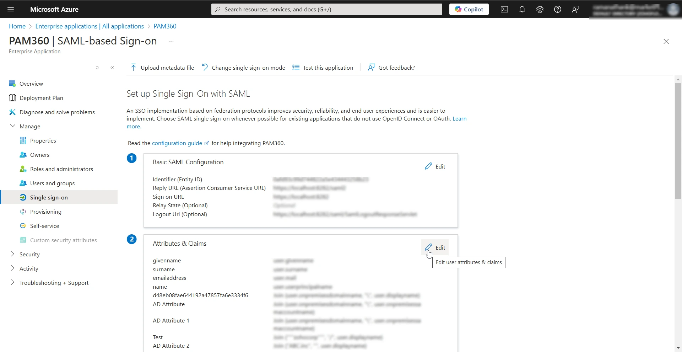Navigate to Home via breadcrumb
Image resolution: width=682 pixels, height=352 pixels.
[x=17, y=26]
